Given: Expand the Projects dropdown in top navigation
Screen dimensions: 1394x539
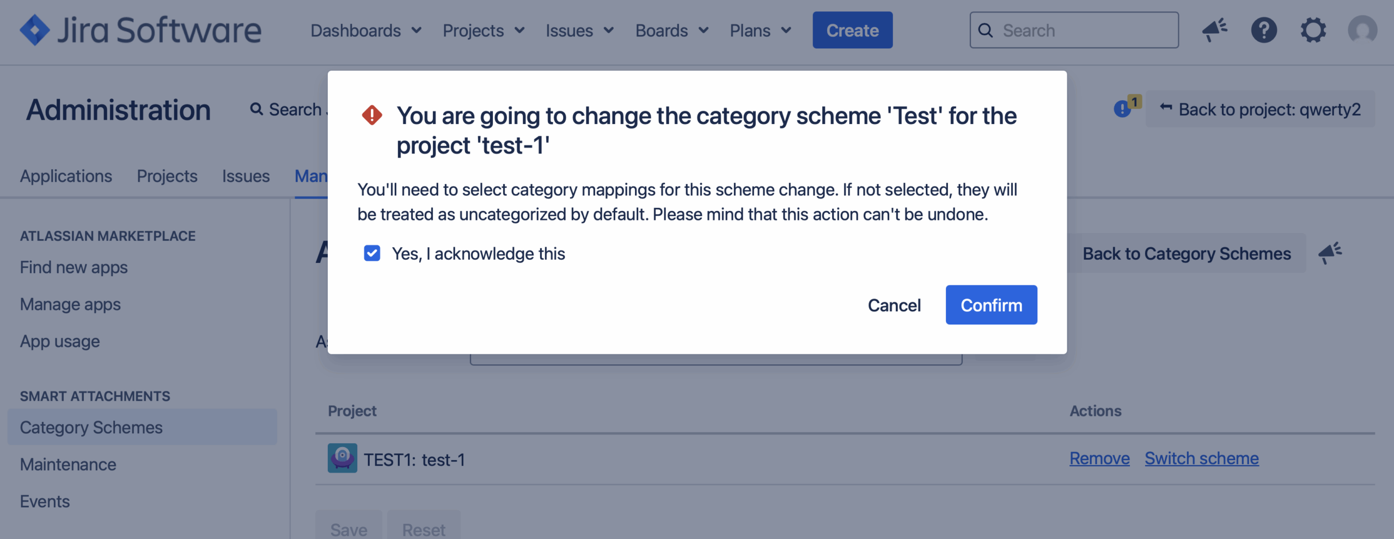Looking at the screenshot, I should [483, 30].
